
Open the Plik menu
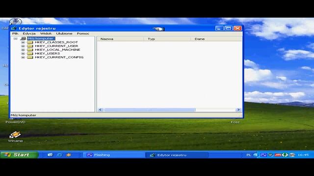coord(15,34)
